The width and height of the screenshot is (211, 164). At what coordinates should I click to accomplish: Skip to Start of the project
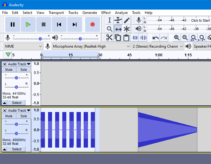(x=59, y=24)
